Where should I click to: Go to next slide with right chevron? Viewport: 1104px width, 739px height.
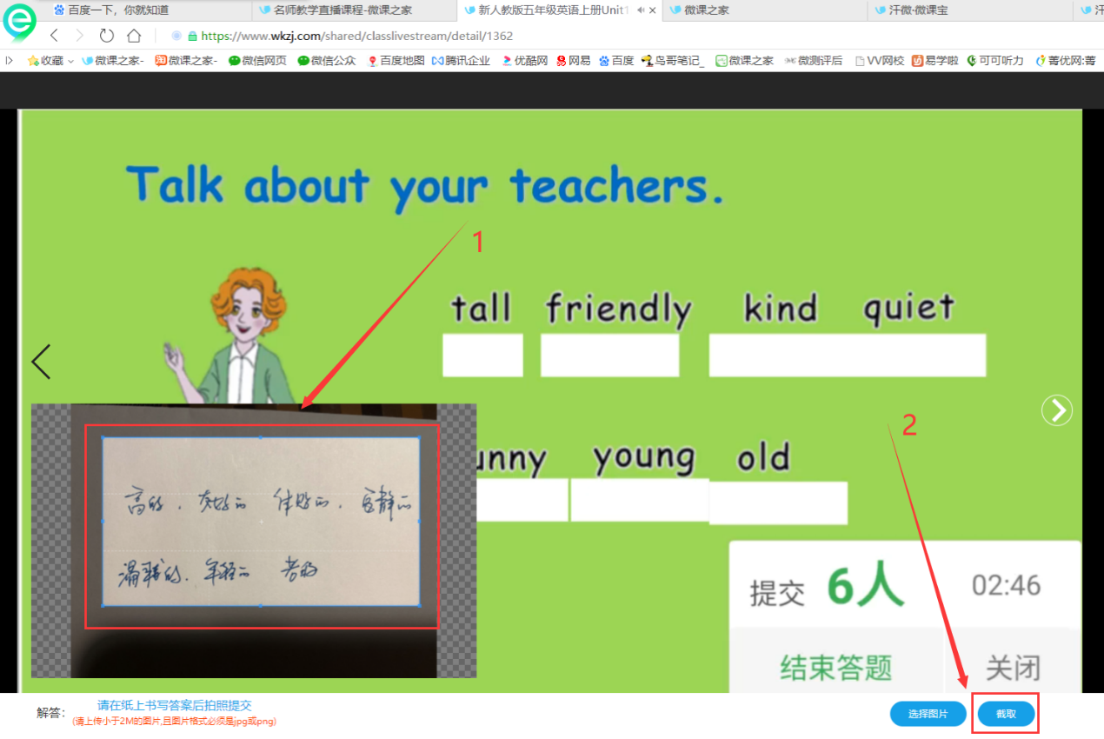[1057, 409]
